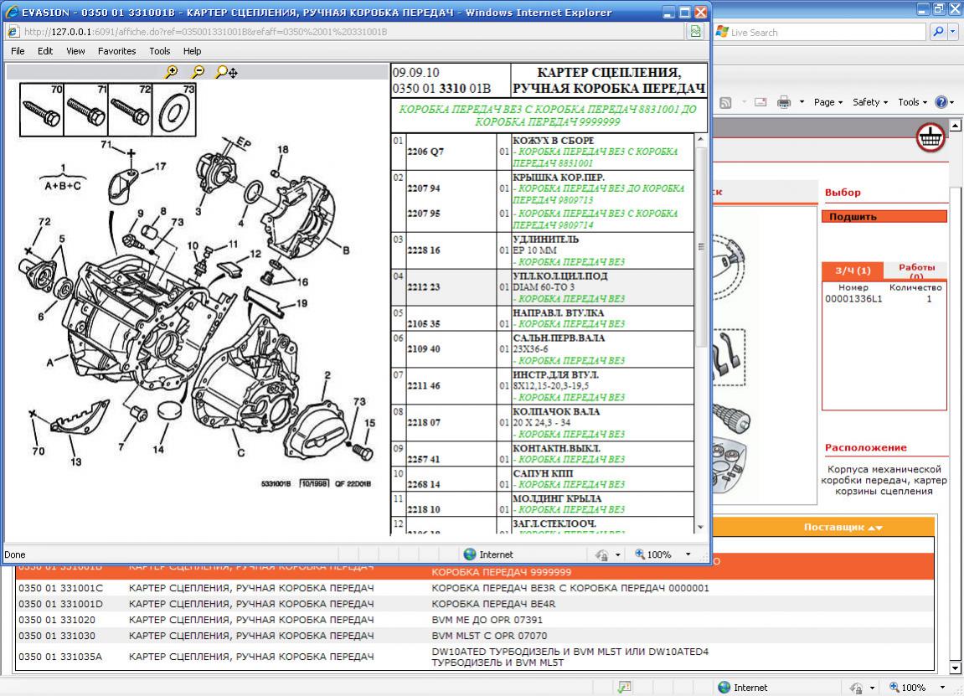Click Internet zone in popup status bar

tap(488, 554)
